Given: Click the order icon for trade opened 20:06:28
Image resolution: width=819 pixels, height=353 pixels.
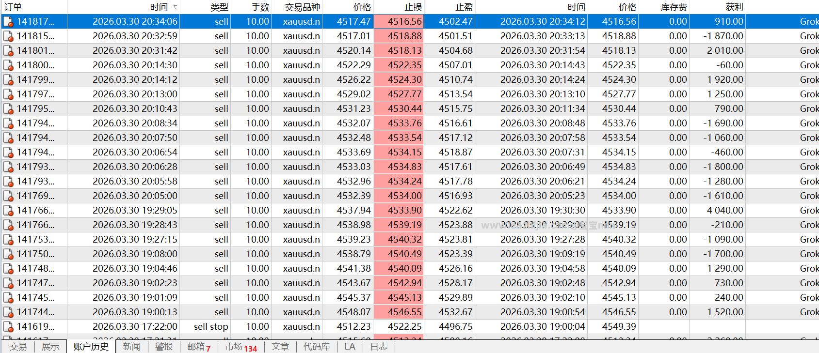Looking at the screenshot, I should click(8, 167).
